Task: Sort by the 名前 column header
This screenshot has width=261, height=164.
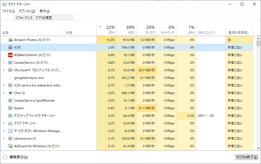Action: point(32,30)
